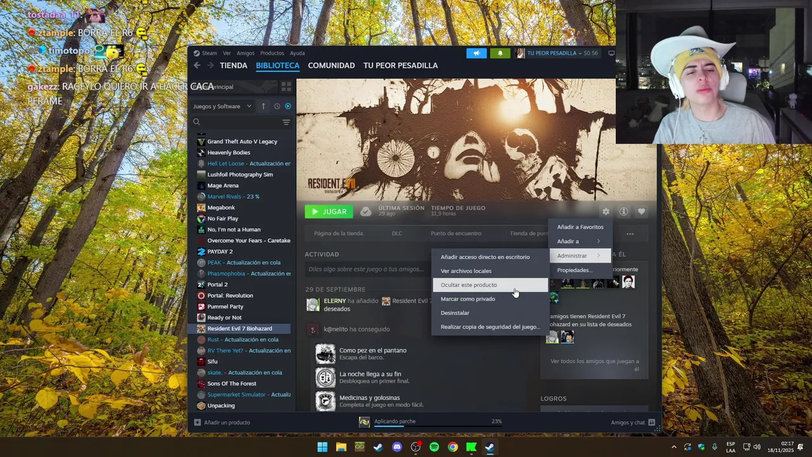
Task: Click the Diles algo sobre este juego field
Action: point(367,269)
